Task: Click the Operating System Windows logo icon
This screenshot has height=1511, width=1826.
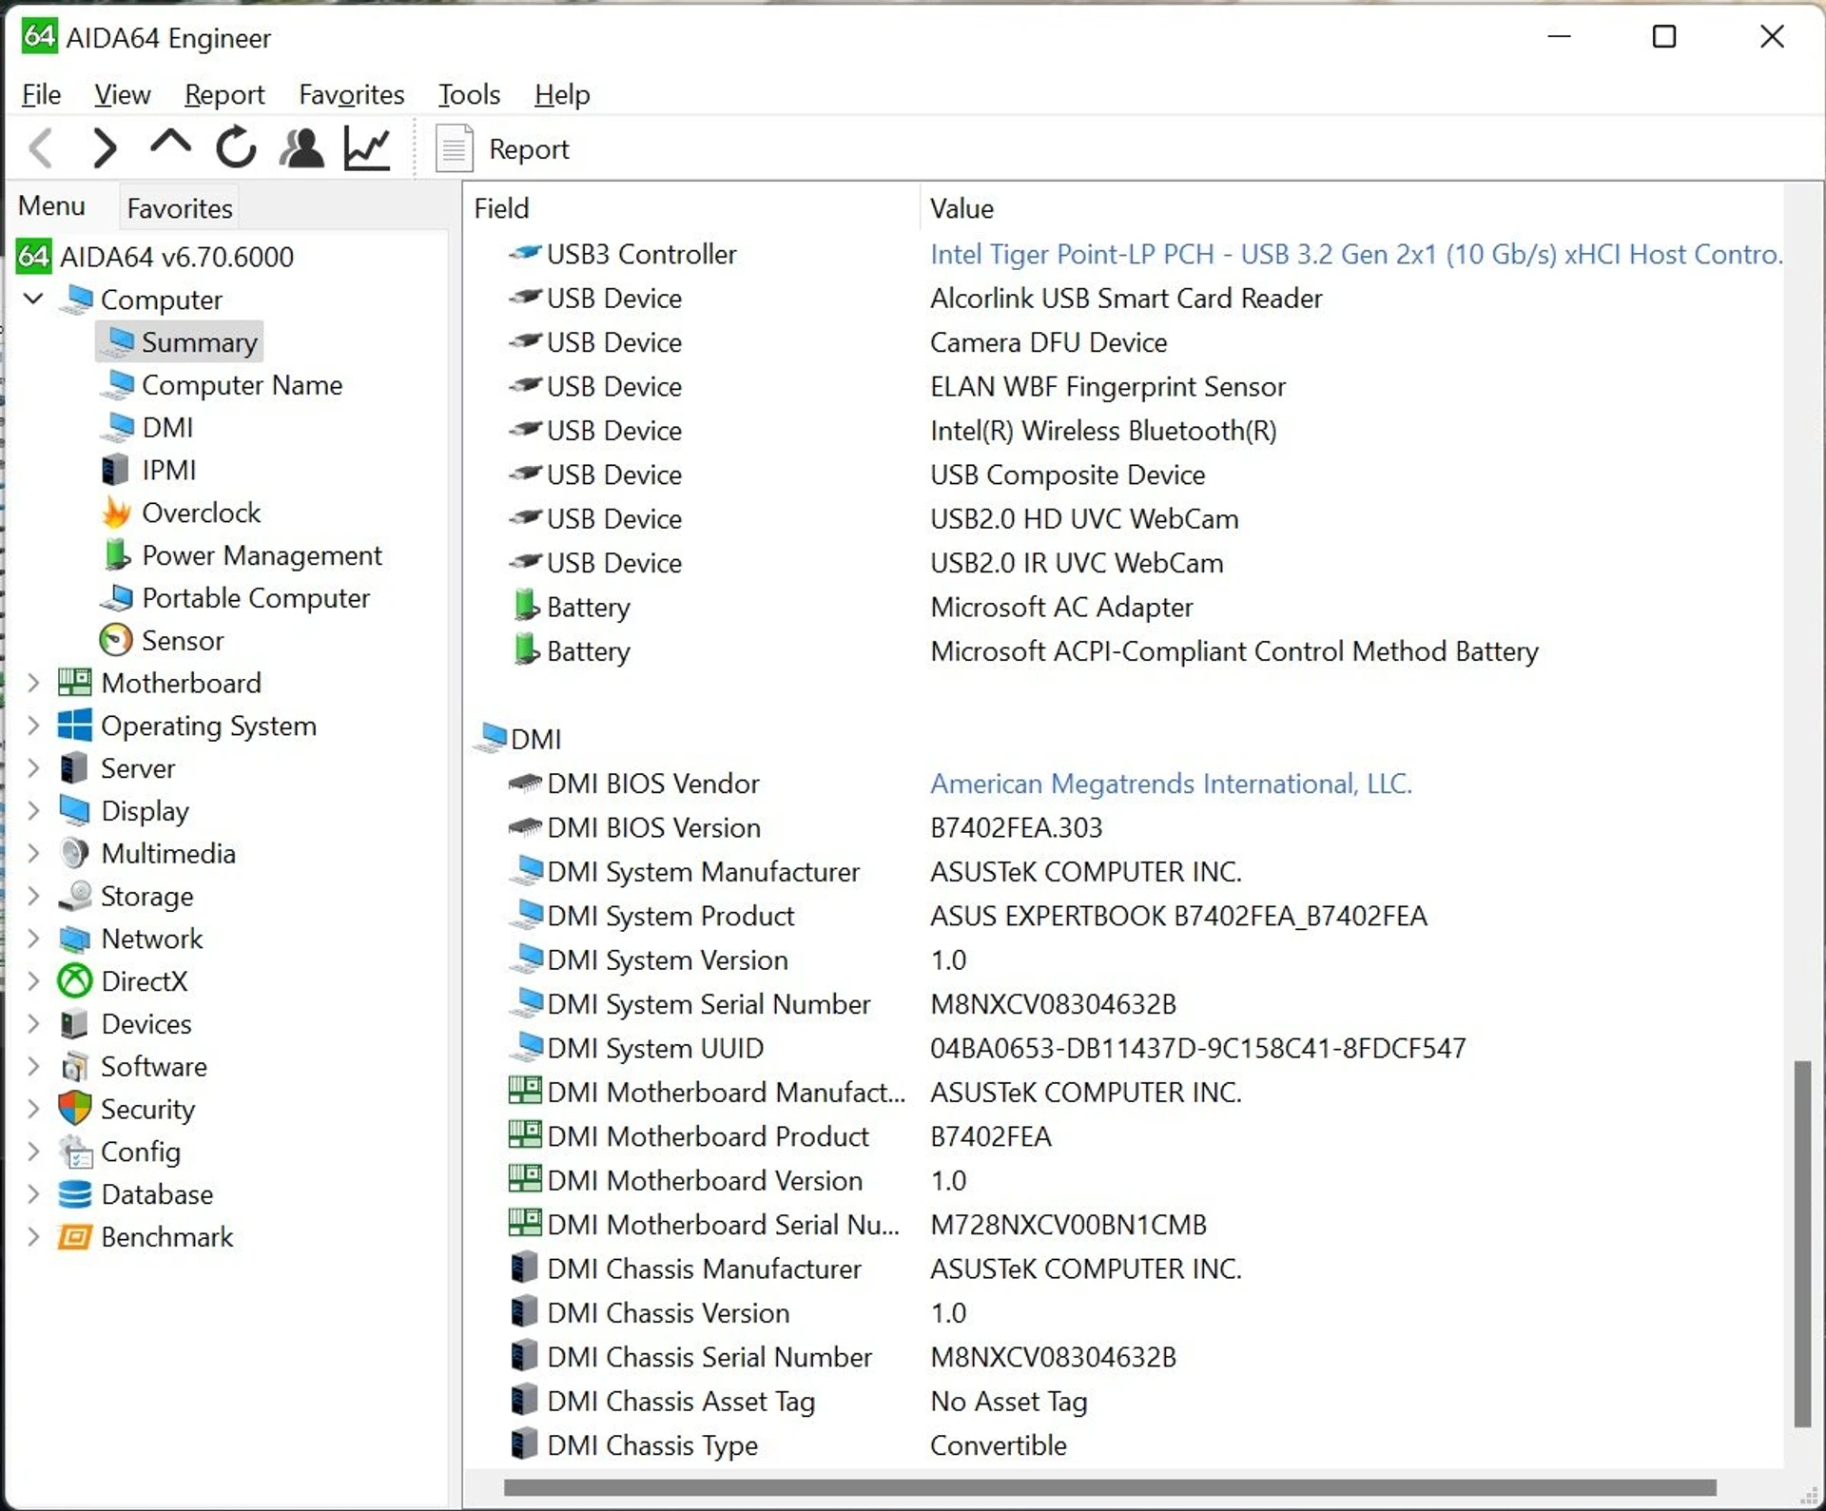Action: (75, 726)
